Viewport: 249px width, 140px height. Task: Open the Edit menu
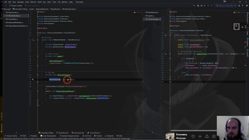pyautogui.click(x=10, y=2)
